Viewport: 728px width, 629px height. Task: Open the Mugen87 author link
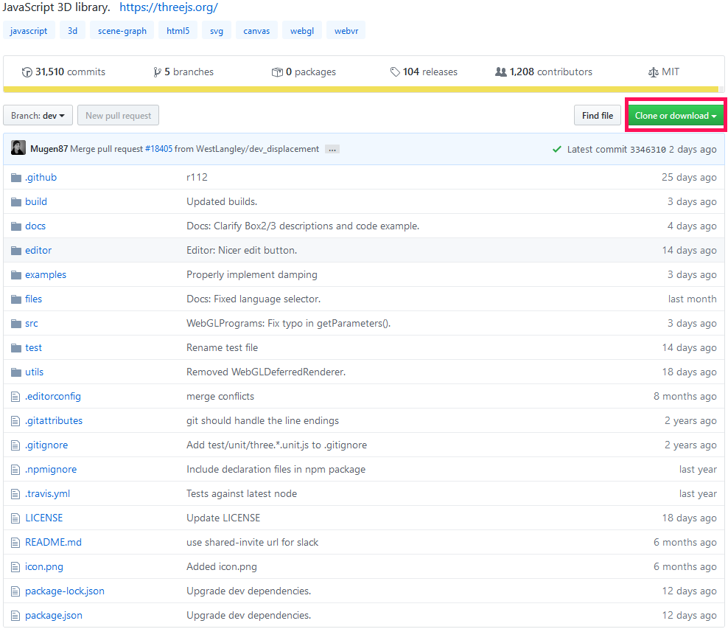49,149
